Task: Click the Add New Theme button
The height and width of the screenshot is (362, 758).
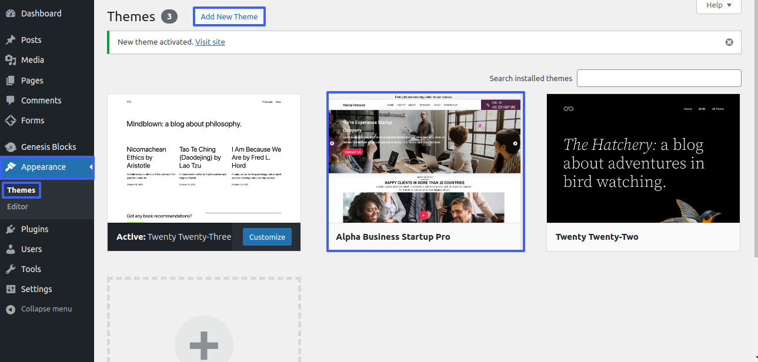Action: pos(229,16)
